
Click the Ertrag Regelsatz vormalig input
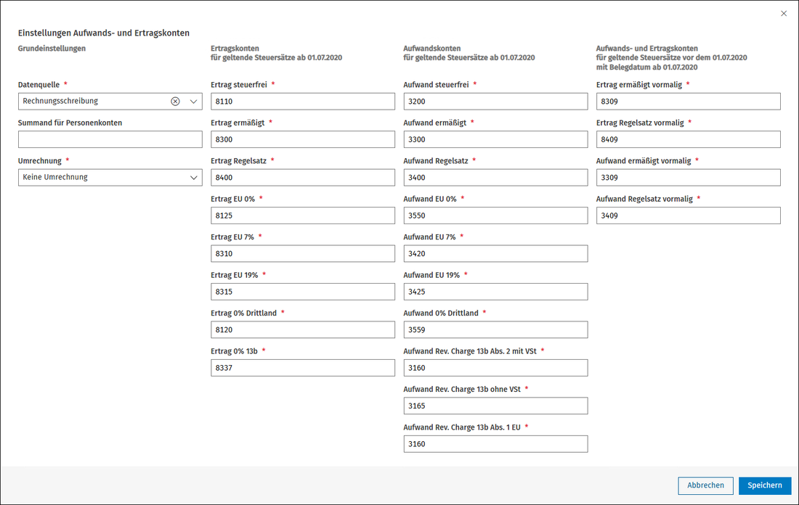pyautogui.click(x=689, y=139)
